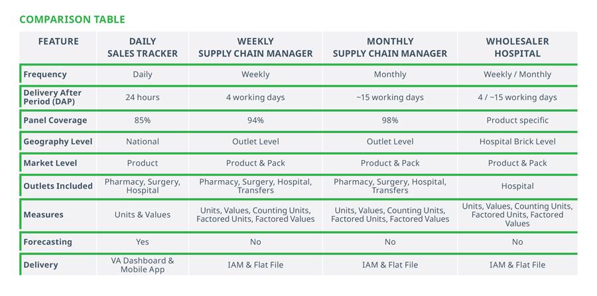This screenshot has width=597, height=296.
Task: Click the FEATURE column header
Action: [x=58, y=42]
